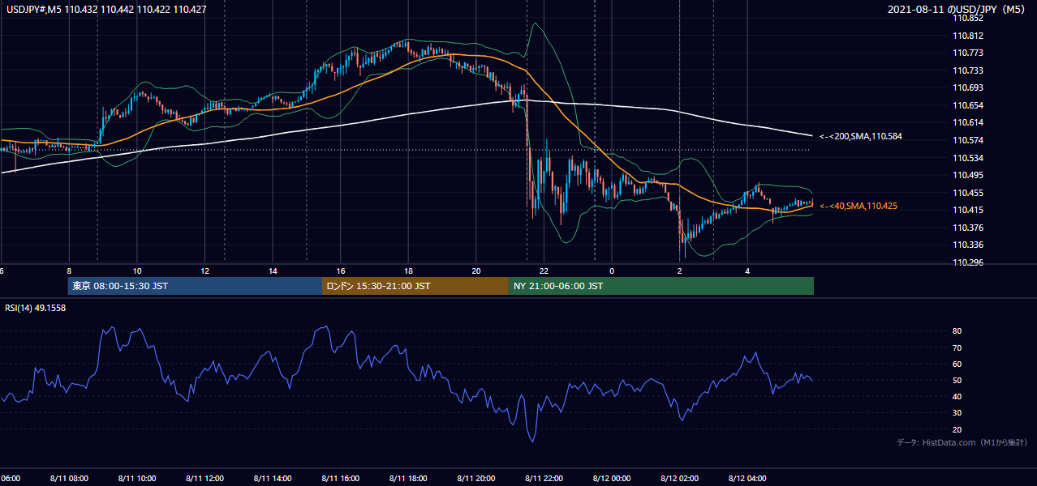Click price axis label 110.415
This screenshot has width=1037, height=486.
click(967, 210)
